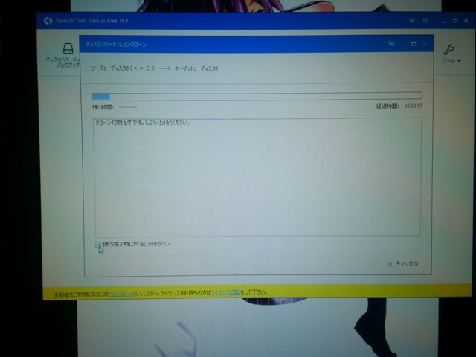Click the clone progress bar
Viewport: 476px width, 357px height.
click(257, 95)
